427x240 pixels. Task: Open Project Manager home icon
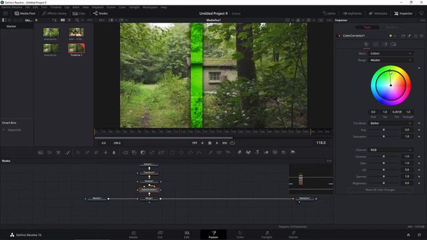pyautogui.click(x=408, y=235)
